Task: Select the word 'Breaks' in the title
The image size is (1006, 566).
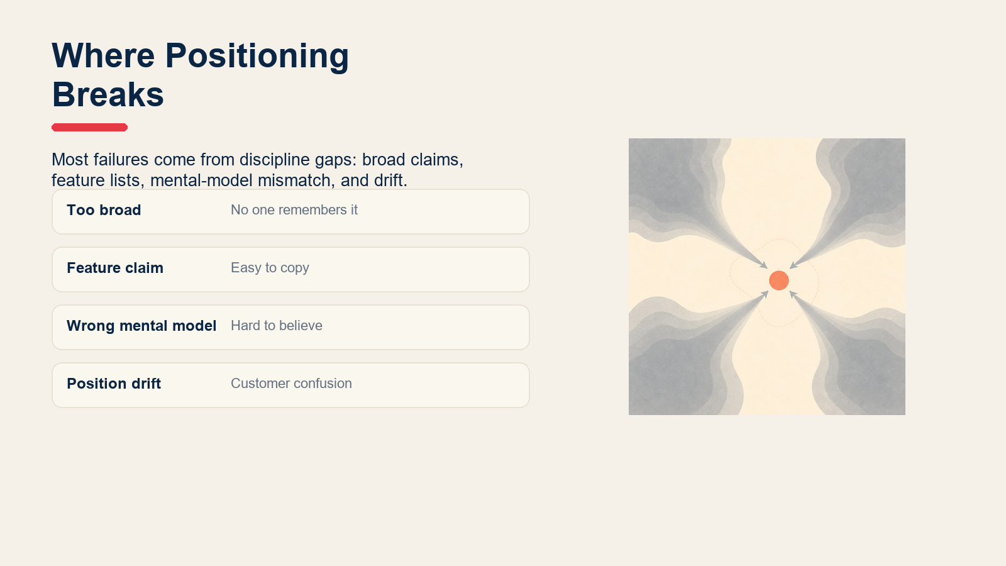Action: 108,95
